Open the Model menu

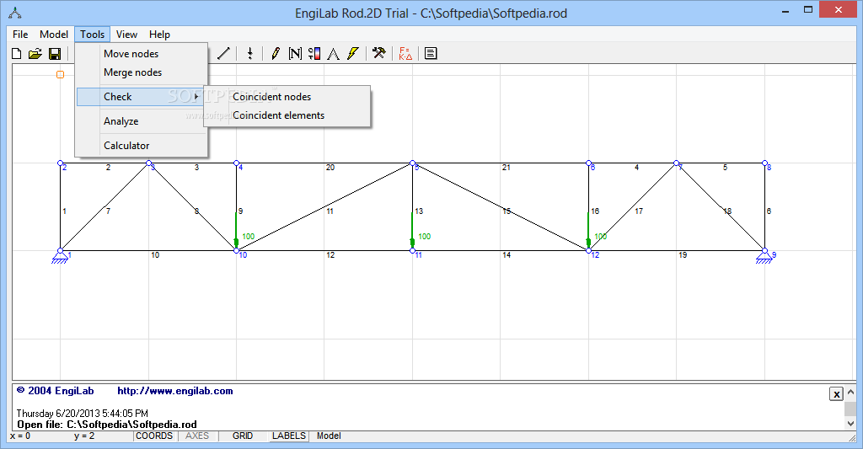pyautogui.click(x=54, y=34)
